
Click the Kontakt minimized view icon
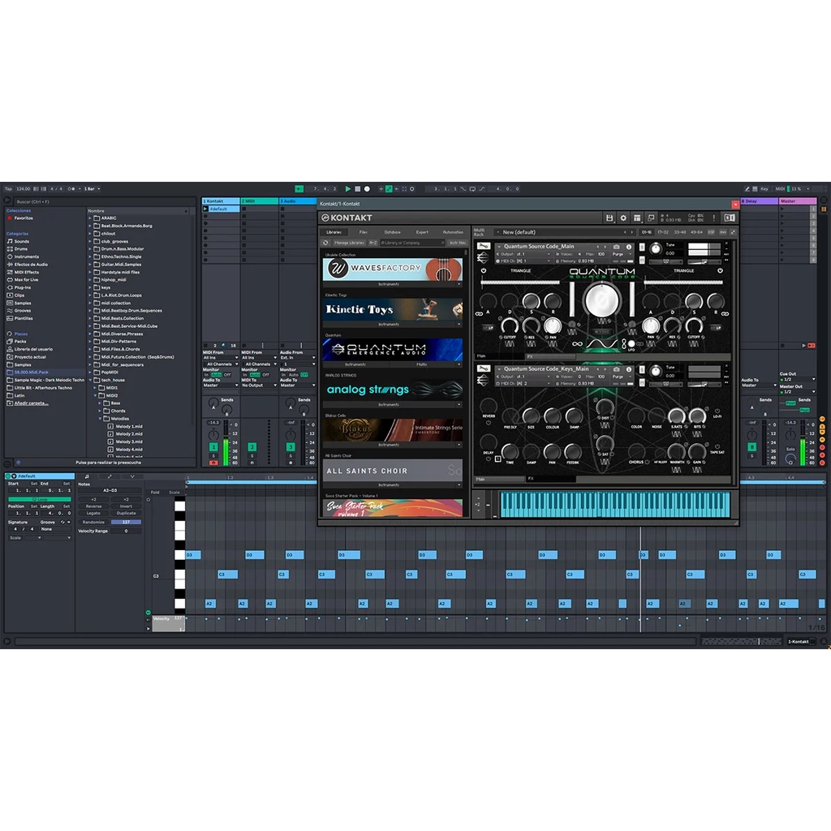[651, 217]
